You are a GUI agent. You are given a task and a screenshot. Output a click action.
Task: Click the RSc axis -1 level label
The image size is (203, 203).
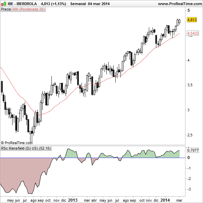189,168
